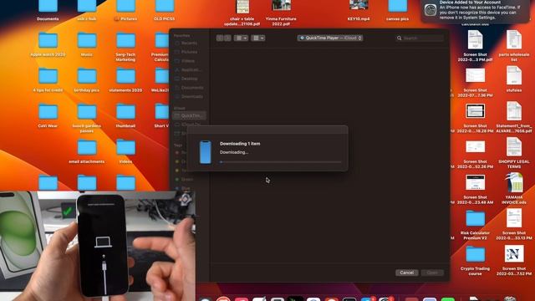Select Documents in the dialog sidebar

coord(189,88)
